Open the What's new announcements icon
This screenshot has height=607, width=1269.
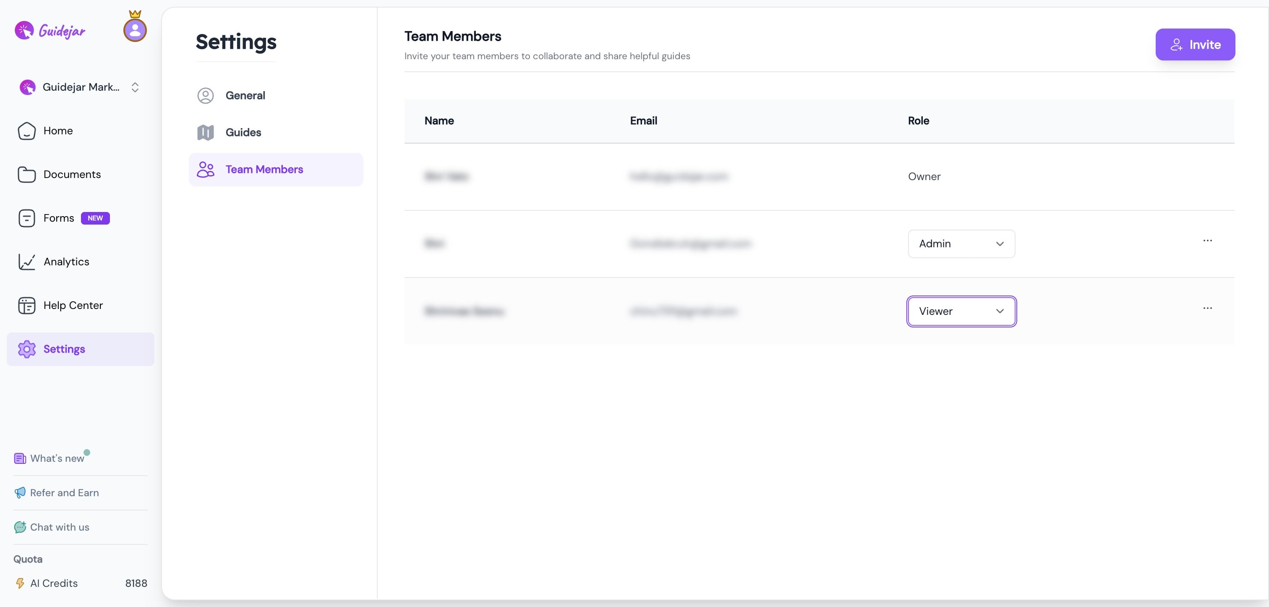[20, 459]
